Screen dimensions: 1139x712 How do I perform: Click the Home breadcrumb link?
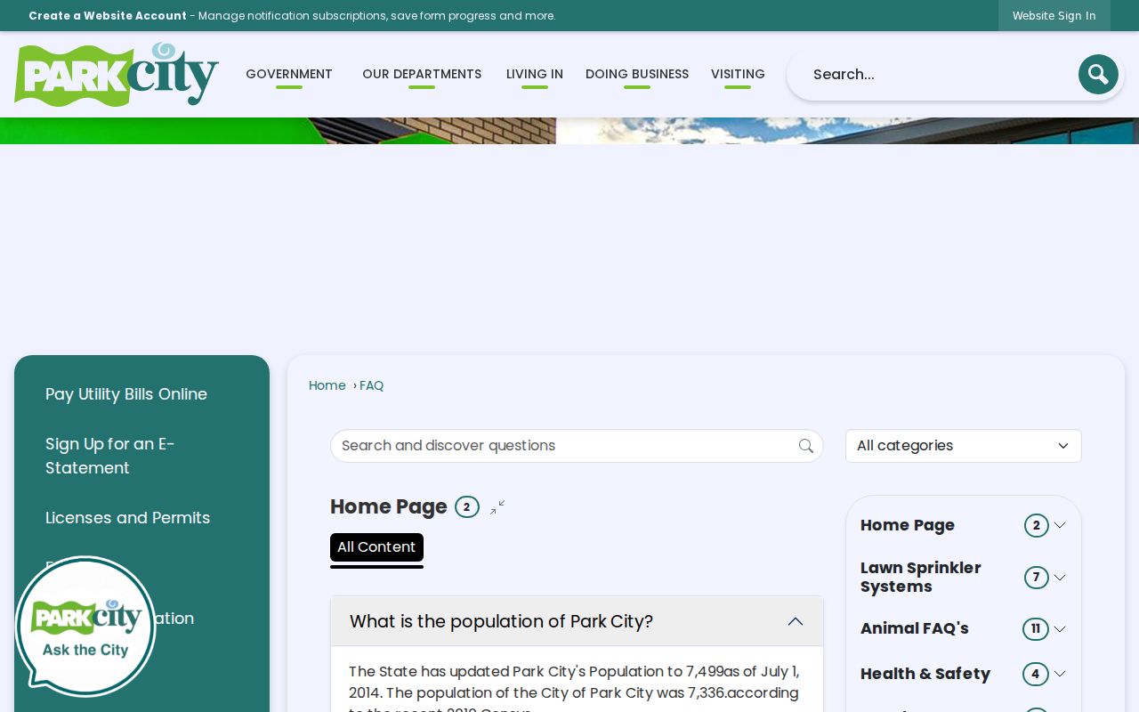coord(327,385)
